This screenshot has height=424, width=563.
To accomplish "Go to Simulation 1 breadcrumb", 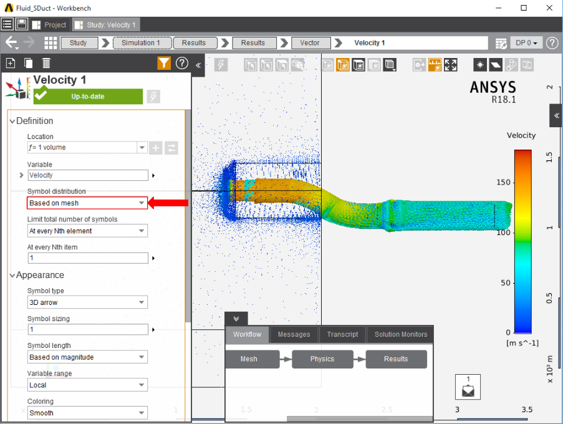I will [142, 43].
